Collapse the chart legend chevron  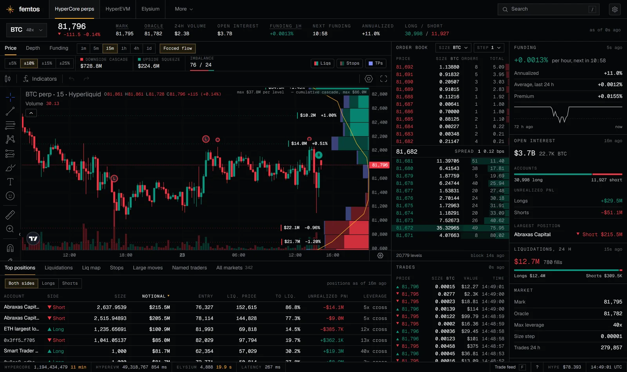point(31,113)
